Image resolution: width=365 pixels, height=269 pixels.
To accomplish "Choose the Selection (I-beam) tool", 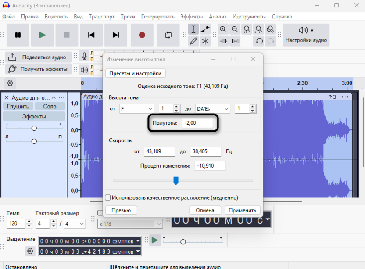I will [x=193, y=29].
